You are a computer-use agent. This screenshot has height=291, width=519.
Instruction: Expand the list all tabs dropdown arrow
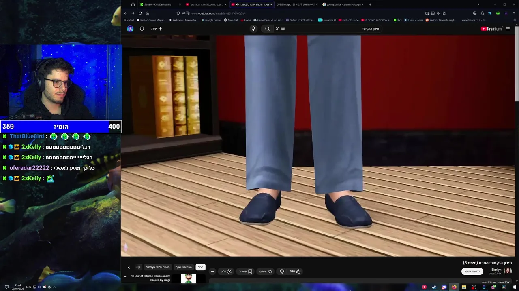point(478,4)
